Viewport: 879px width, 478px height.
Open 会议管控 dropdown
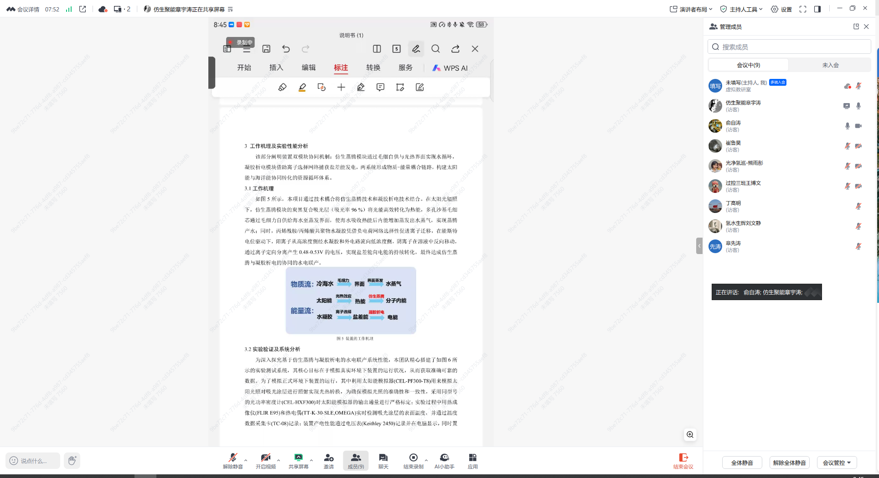[837, 462]
